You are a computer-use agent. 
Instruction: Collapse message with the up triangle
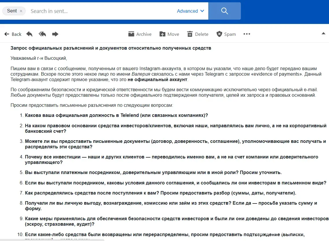(324, 34)
